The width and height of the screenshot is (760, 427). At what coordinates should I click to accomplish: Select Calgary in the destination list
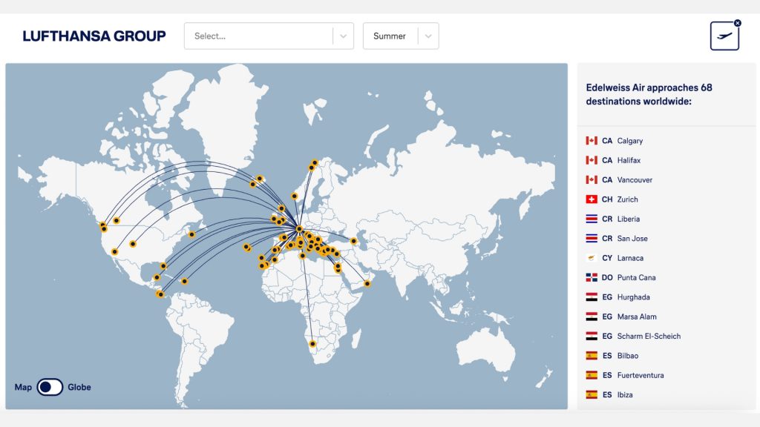pos(629,141)
